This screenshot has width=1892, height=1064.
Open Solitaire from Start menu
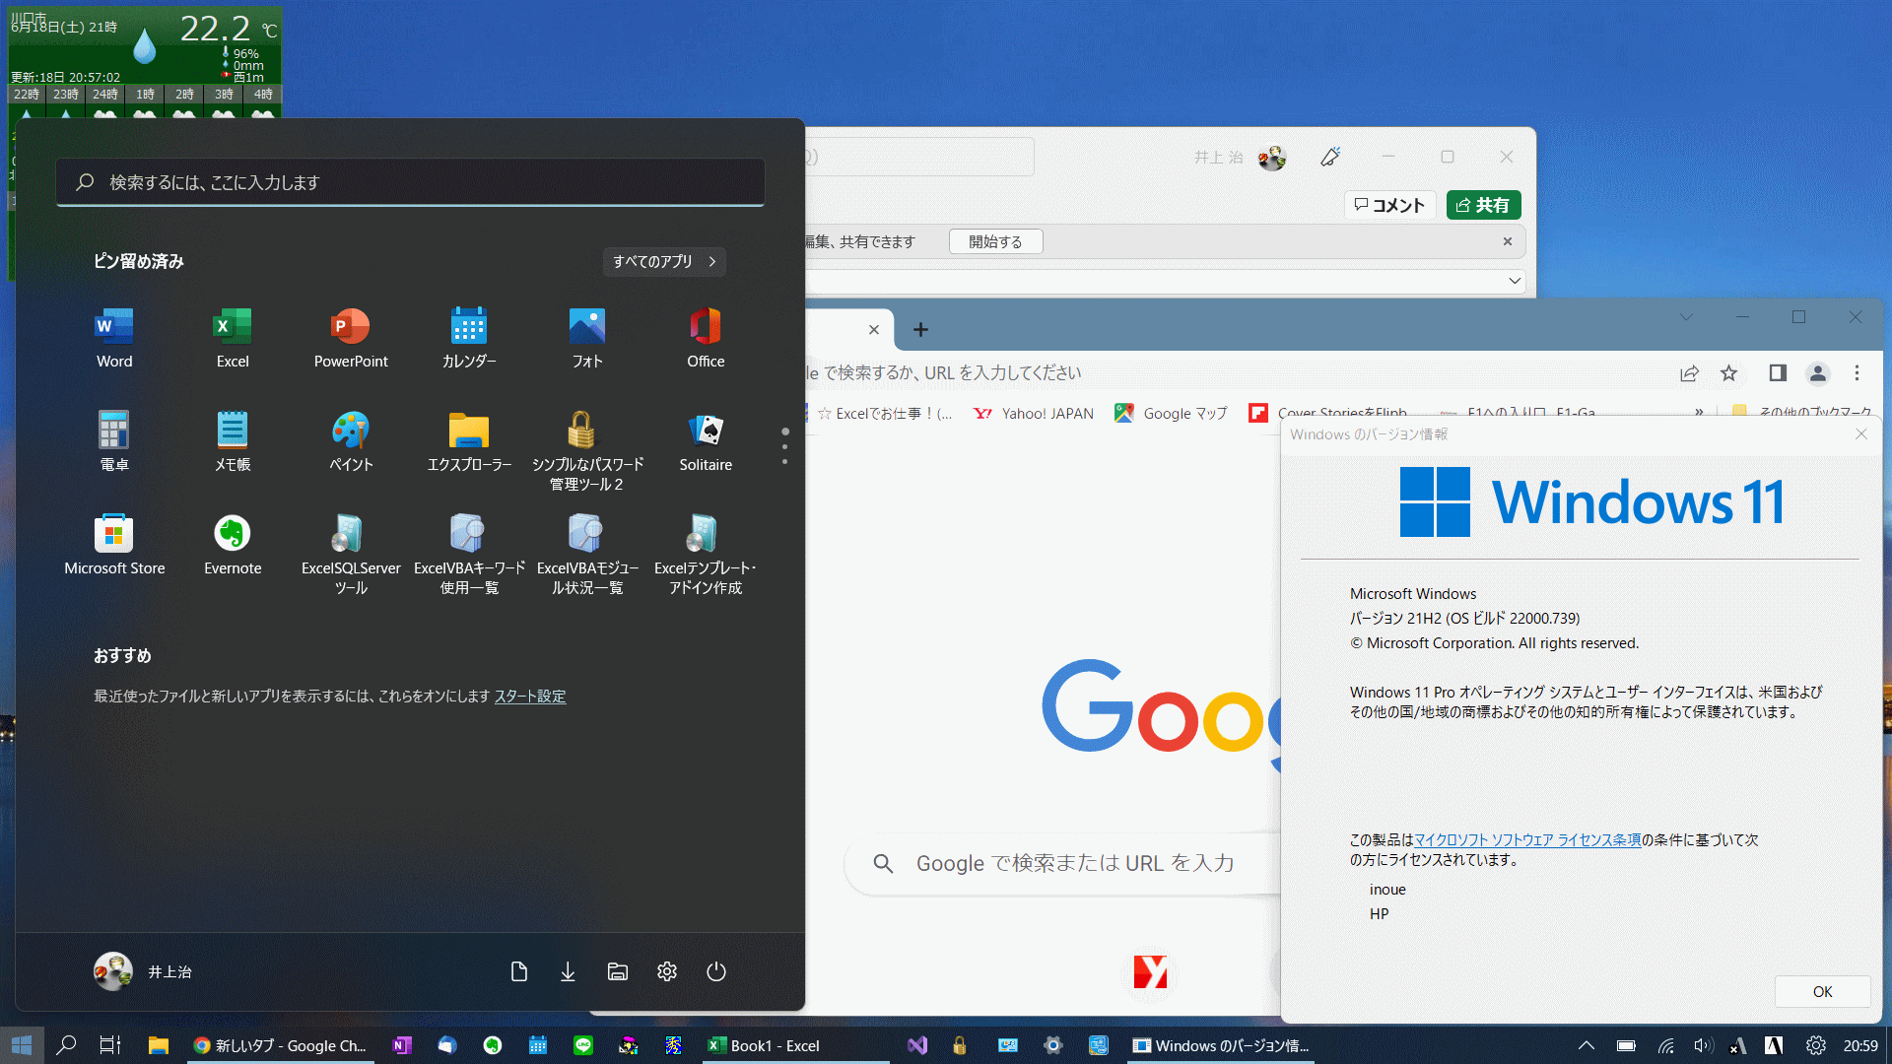[x=706, y=441]
